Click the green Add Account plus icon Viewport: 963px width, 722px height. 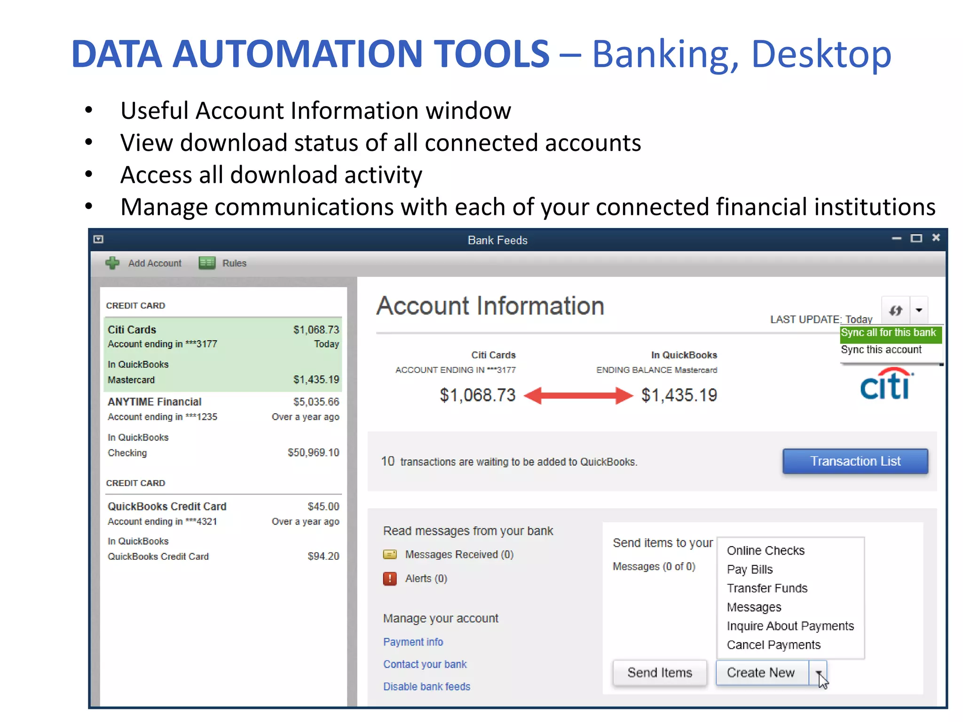click(112, 263)
